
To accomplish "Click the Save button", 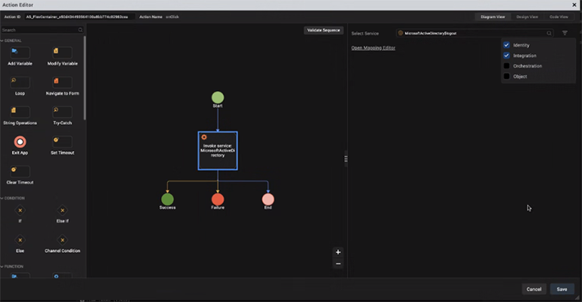I will coord(562,289).
